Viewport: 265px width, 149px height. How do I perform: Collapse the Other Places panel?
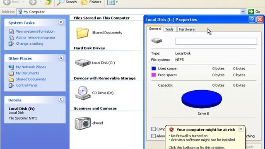[x=61, y=58]
